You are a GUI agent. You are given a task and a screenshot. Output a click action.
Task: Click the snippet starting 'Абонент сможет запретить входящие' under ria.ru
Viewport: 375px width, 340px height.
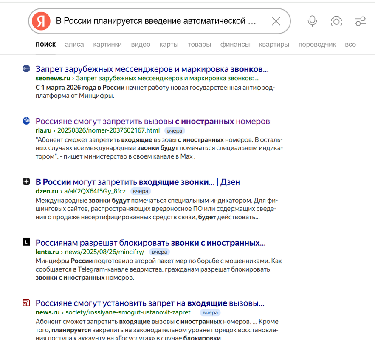pyautogui.click(x=159, y=148)
